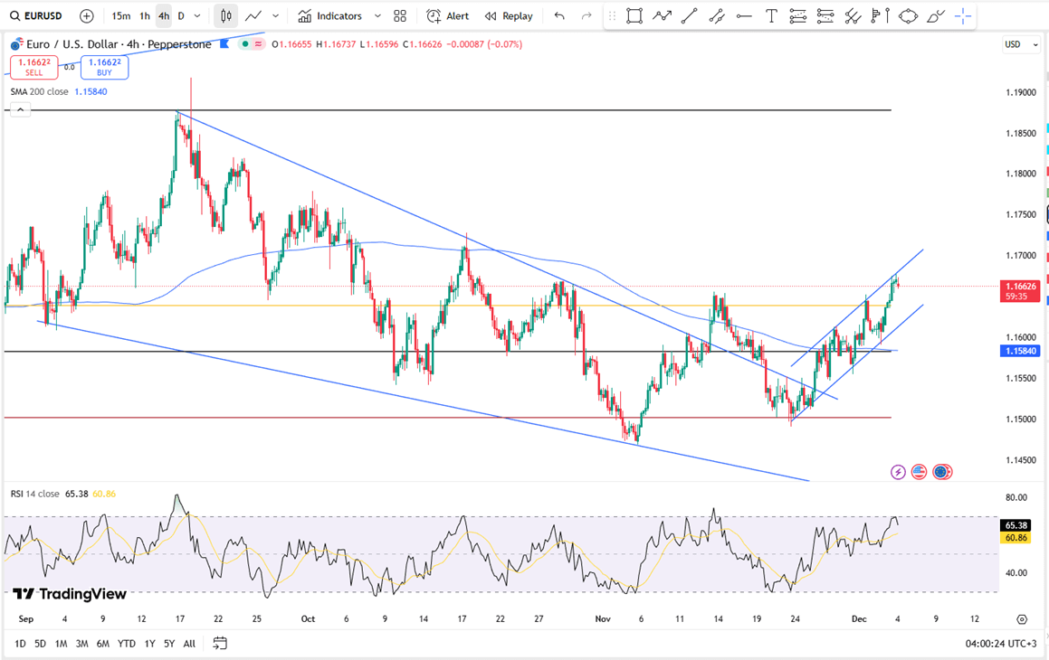
Task: Pick the Text annotation tool
Action: [771, 16]
